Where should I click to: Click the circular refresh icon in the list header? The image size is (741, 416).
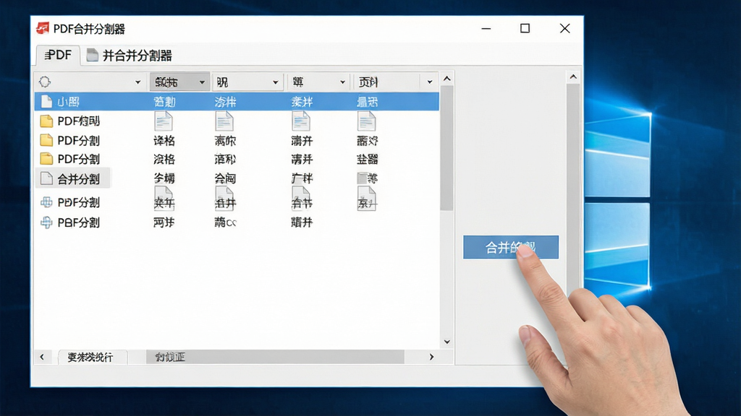pos(45,82)
